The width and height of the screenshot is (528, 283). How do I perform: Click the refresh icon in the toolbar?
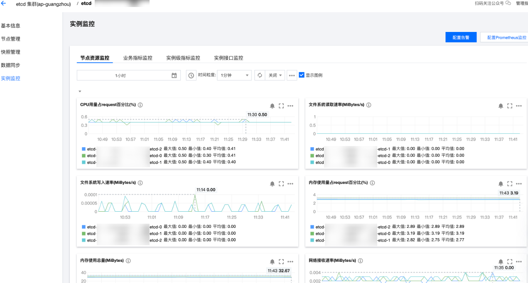[x=260, y=76]
